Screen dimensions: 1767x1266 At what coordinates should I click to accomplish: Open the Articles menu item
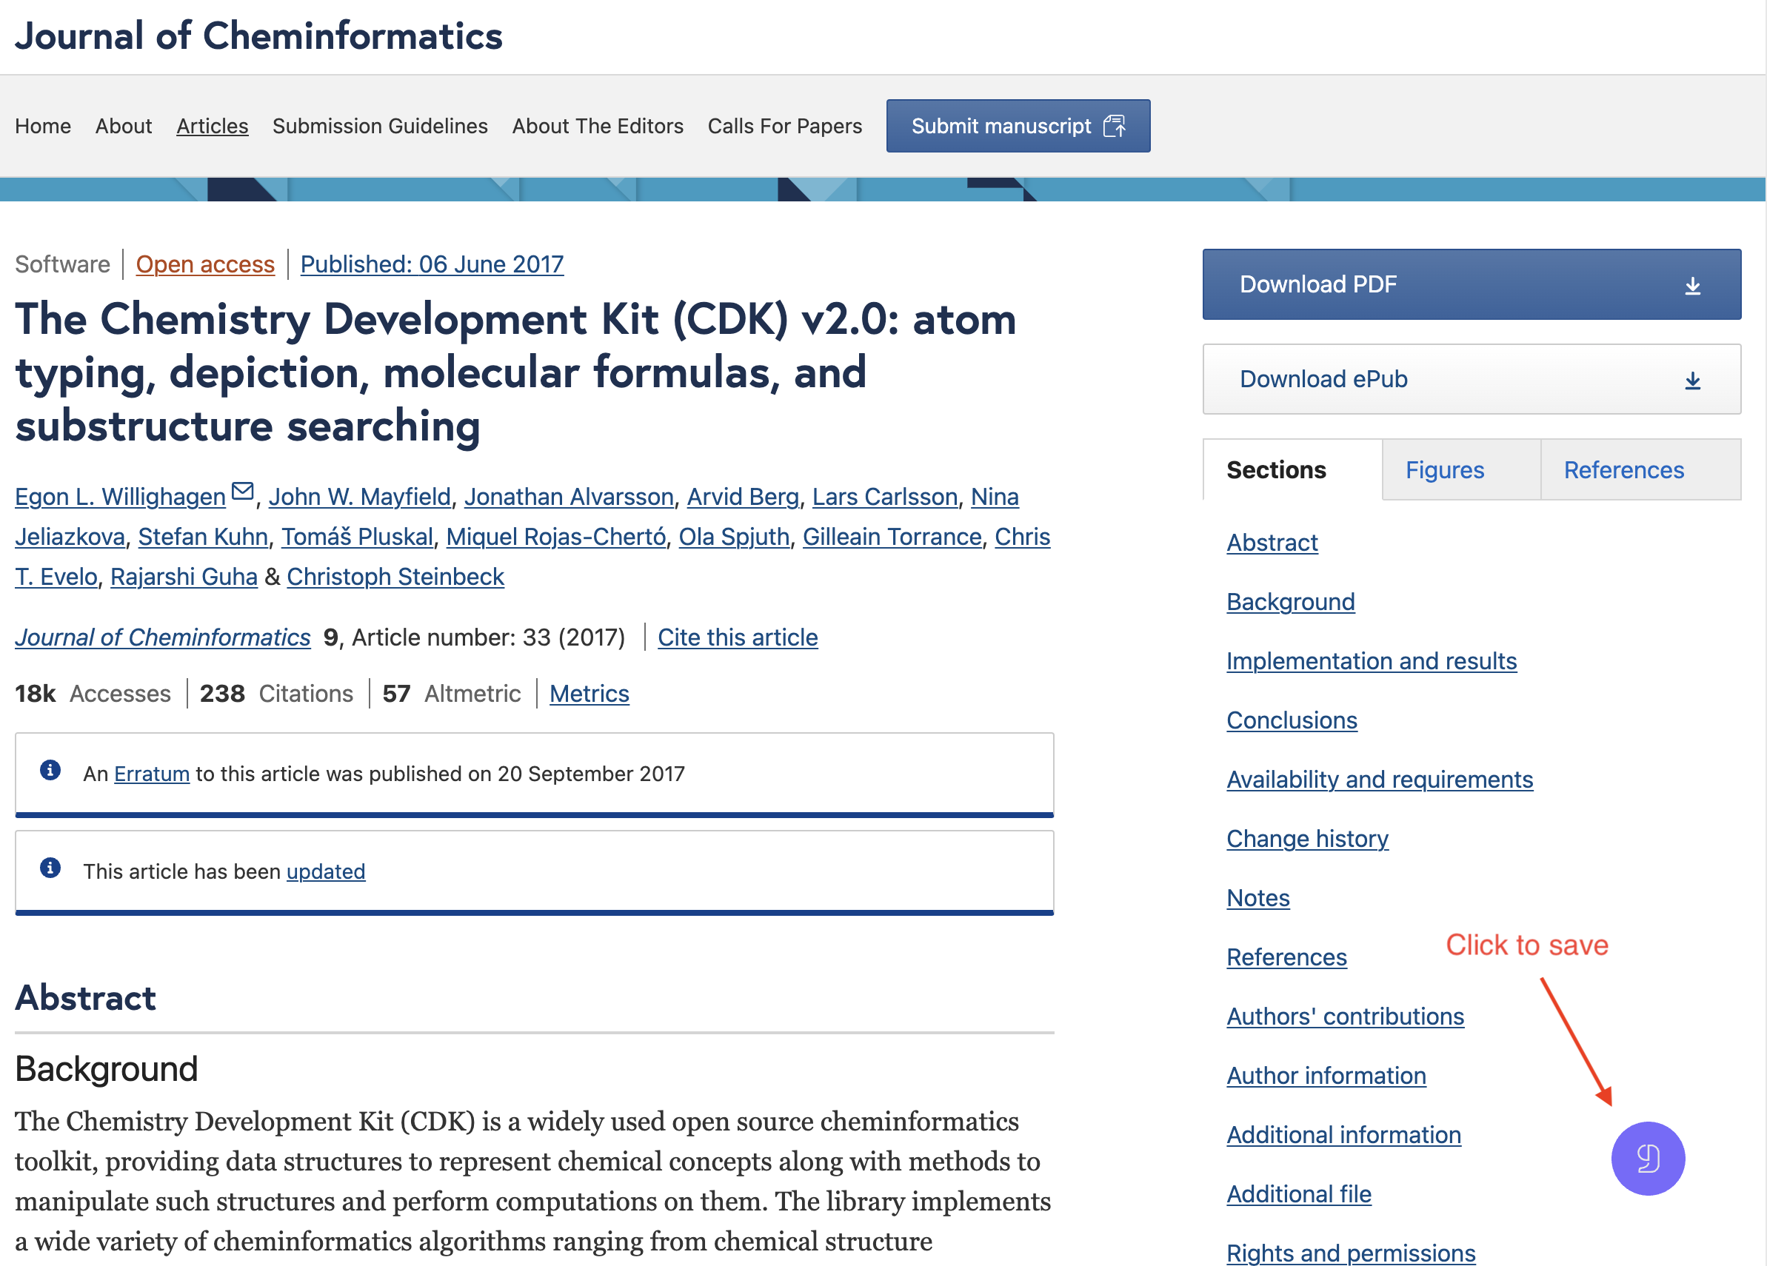[212, 126]
